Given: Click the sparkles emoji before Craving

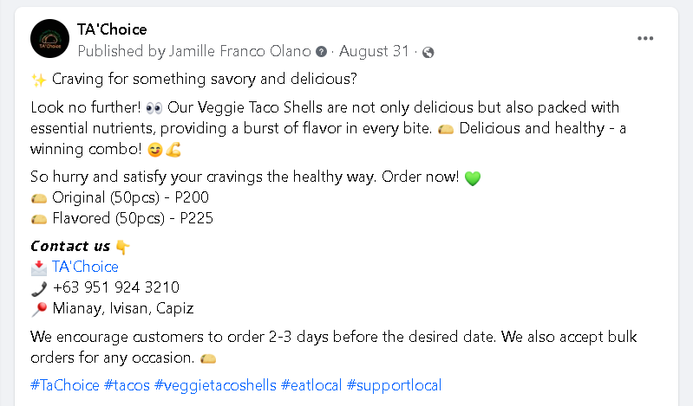Looking at the screenshot, I should click(38, 80).
